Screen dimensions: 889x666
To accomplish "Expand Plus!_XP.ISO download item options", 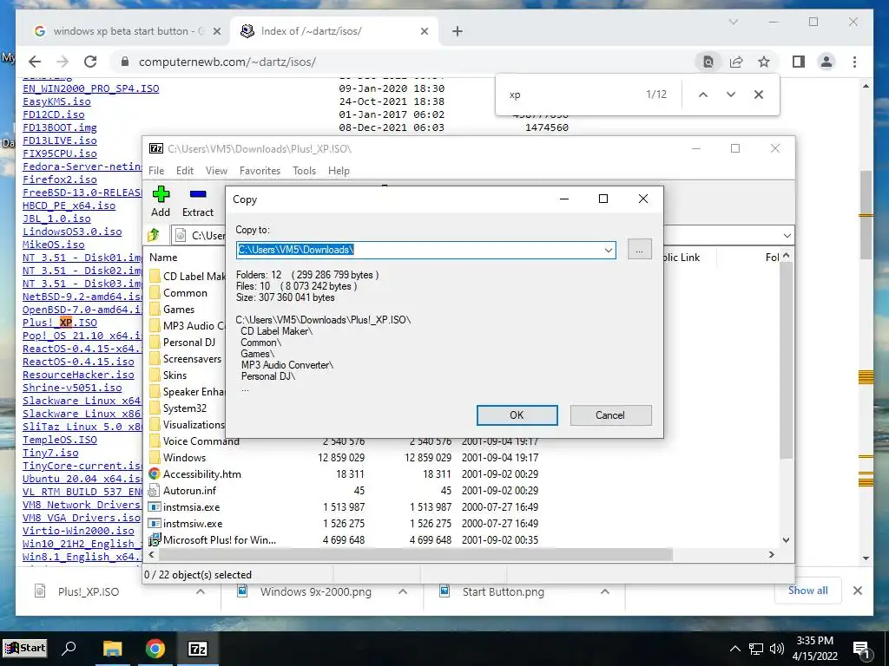I will click(201, 591).
